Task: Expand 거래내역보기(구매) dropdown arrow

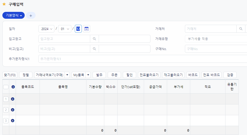Action: (67, 75)
